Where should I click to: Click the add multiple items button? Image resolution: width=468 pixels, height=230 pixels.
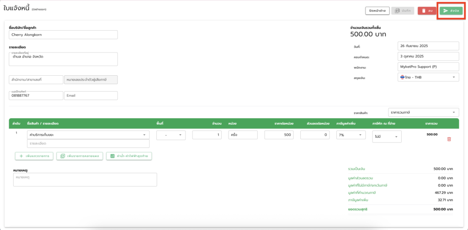pos(80,156)
